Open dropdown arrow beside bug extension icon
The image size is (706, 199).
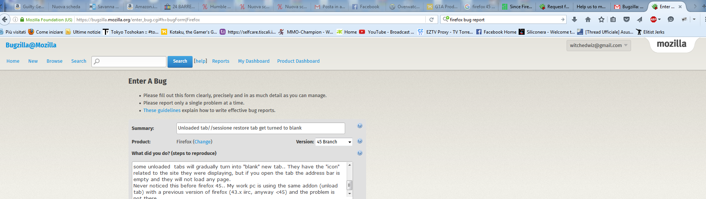[694, 19]
